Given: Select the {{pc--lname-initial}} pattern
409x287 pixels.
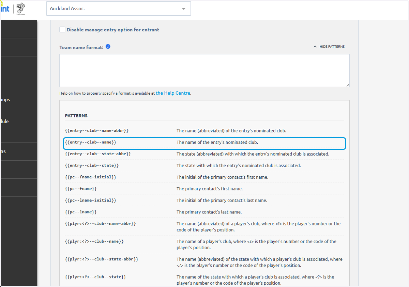Looking at the screenshot, I should pyautogui.click(x=91, y=200).
